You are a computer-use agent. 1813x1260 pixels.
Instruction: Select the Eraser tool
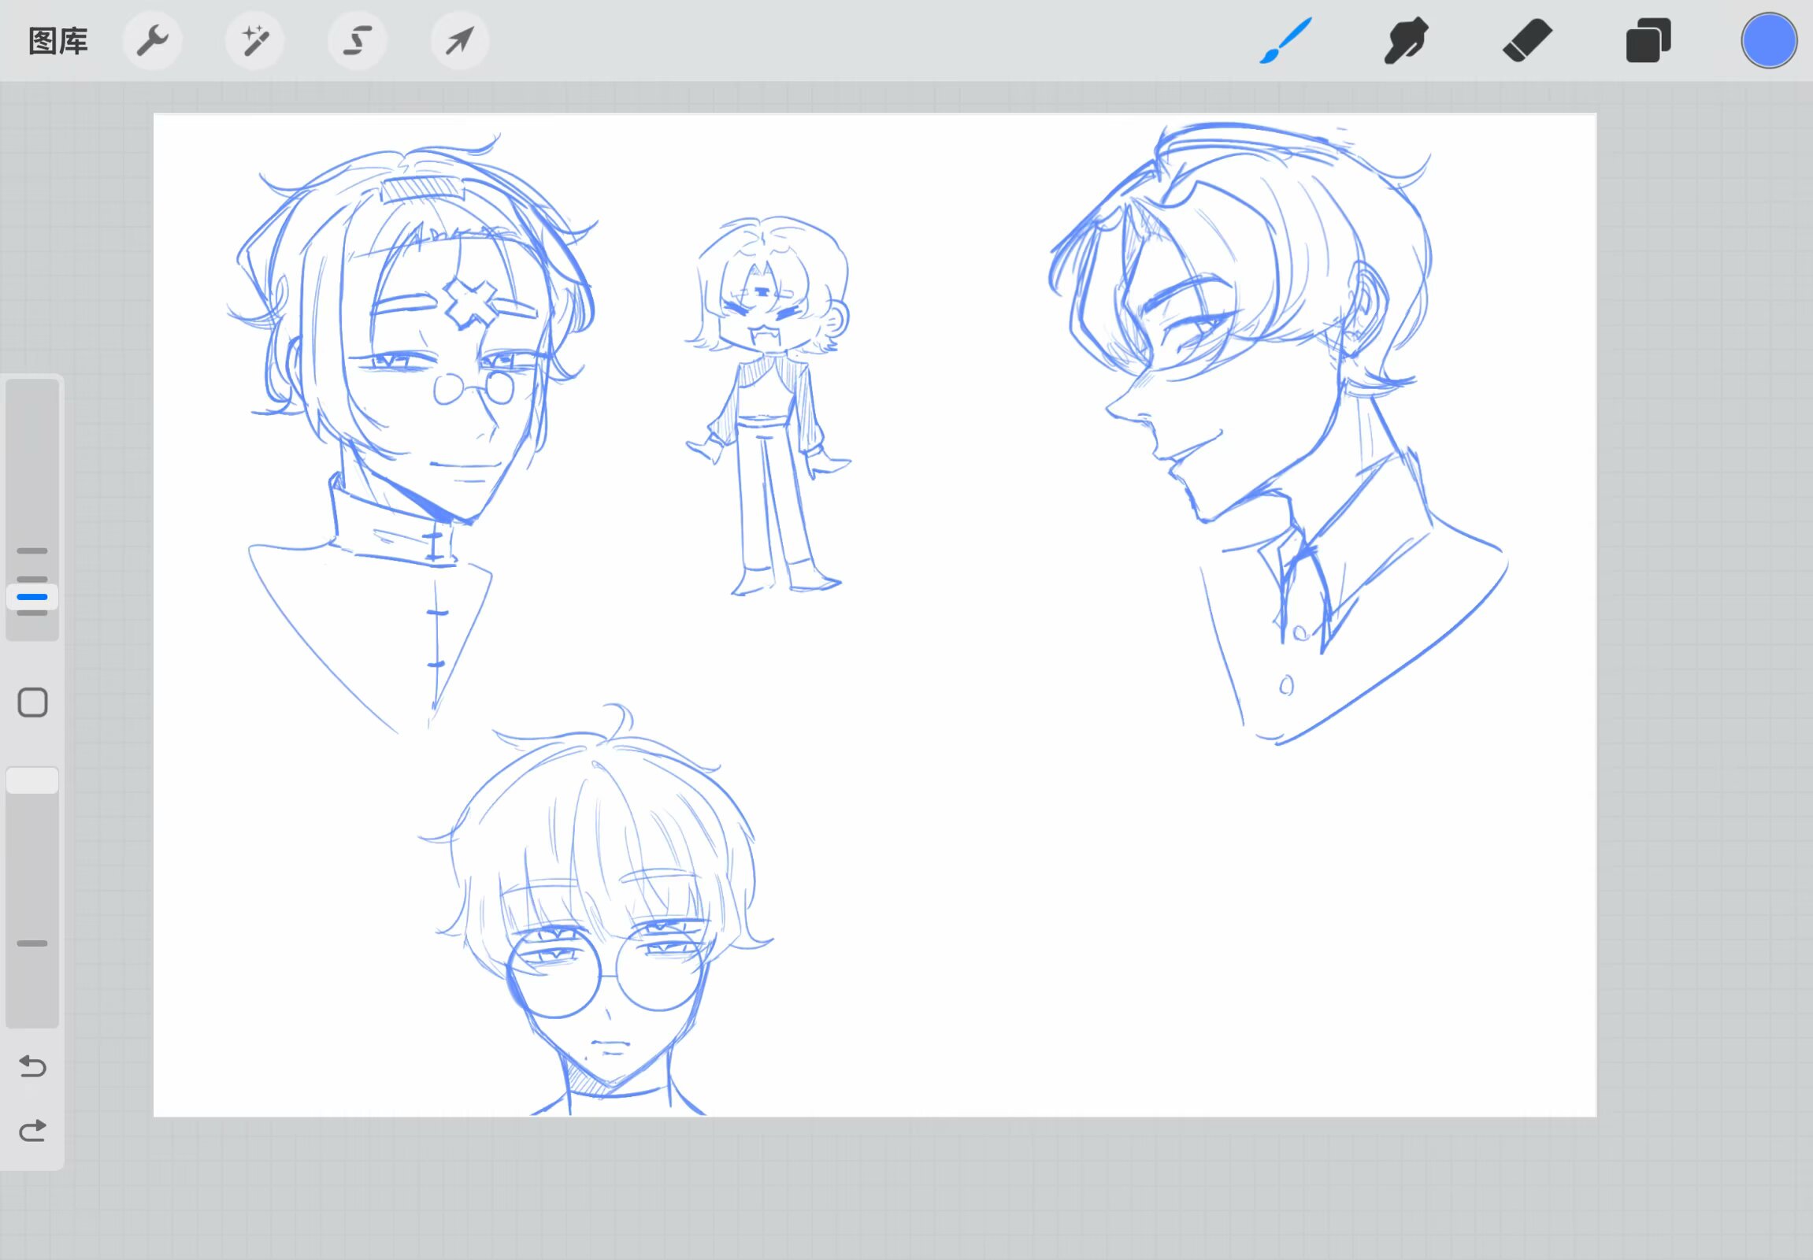[1526, 41]
